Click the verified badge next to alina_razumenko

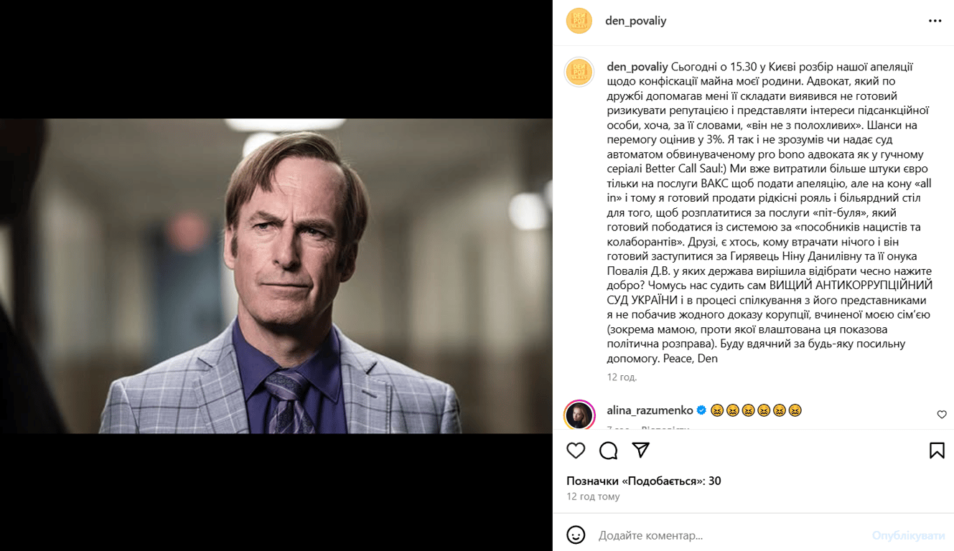point(702,410)
